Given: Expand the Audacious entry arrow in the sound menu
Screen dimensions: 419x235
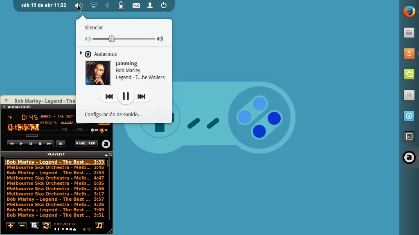Looking at the screenshot, I should pos(81,53).
